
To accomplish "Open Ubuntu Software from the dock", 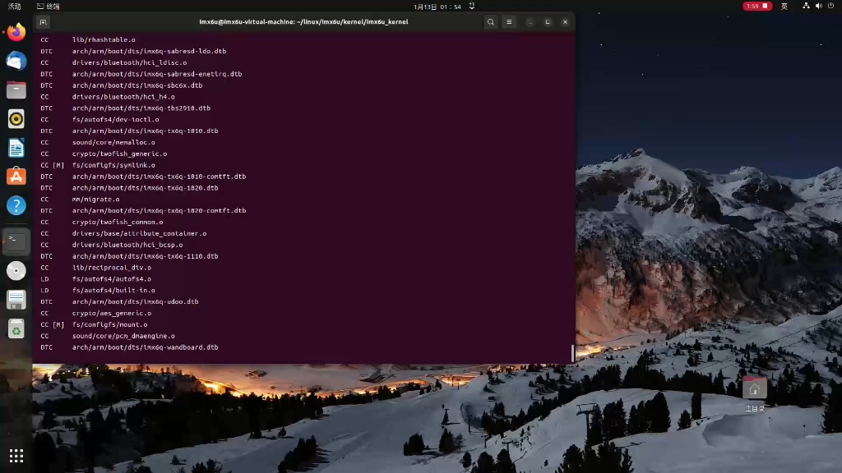I will [16, 175].
